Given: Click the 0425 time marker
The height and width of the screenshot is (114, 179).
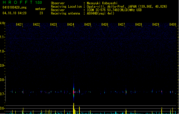Looking at the screenshot, I should point(88,25).
